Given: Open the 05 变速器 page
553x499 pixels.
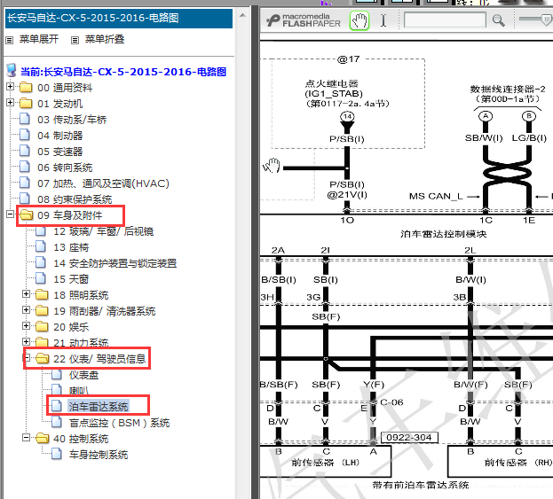Looking at the screenshot, I should tap(60, 152).
